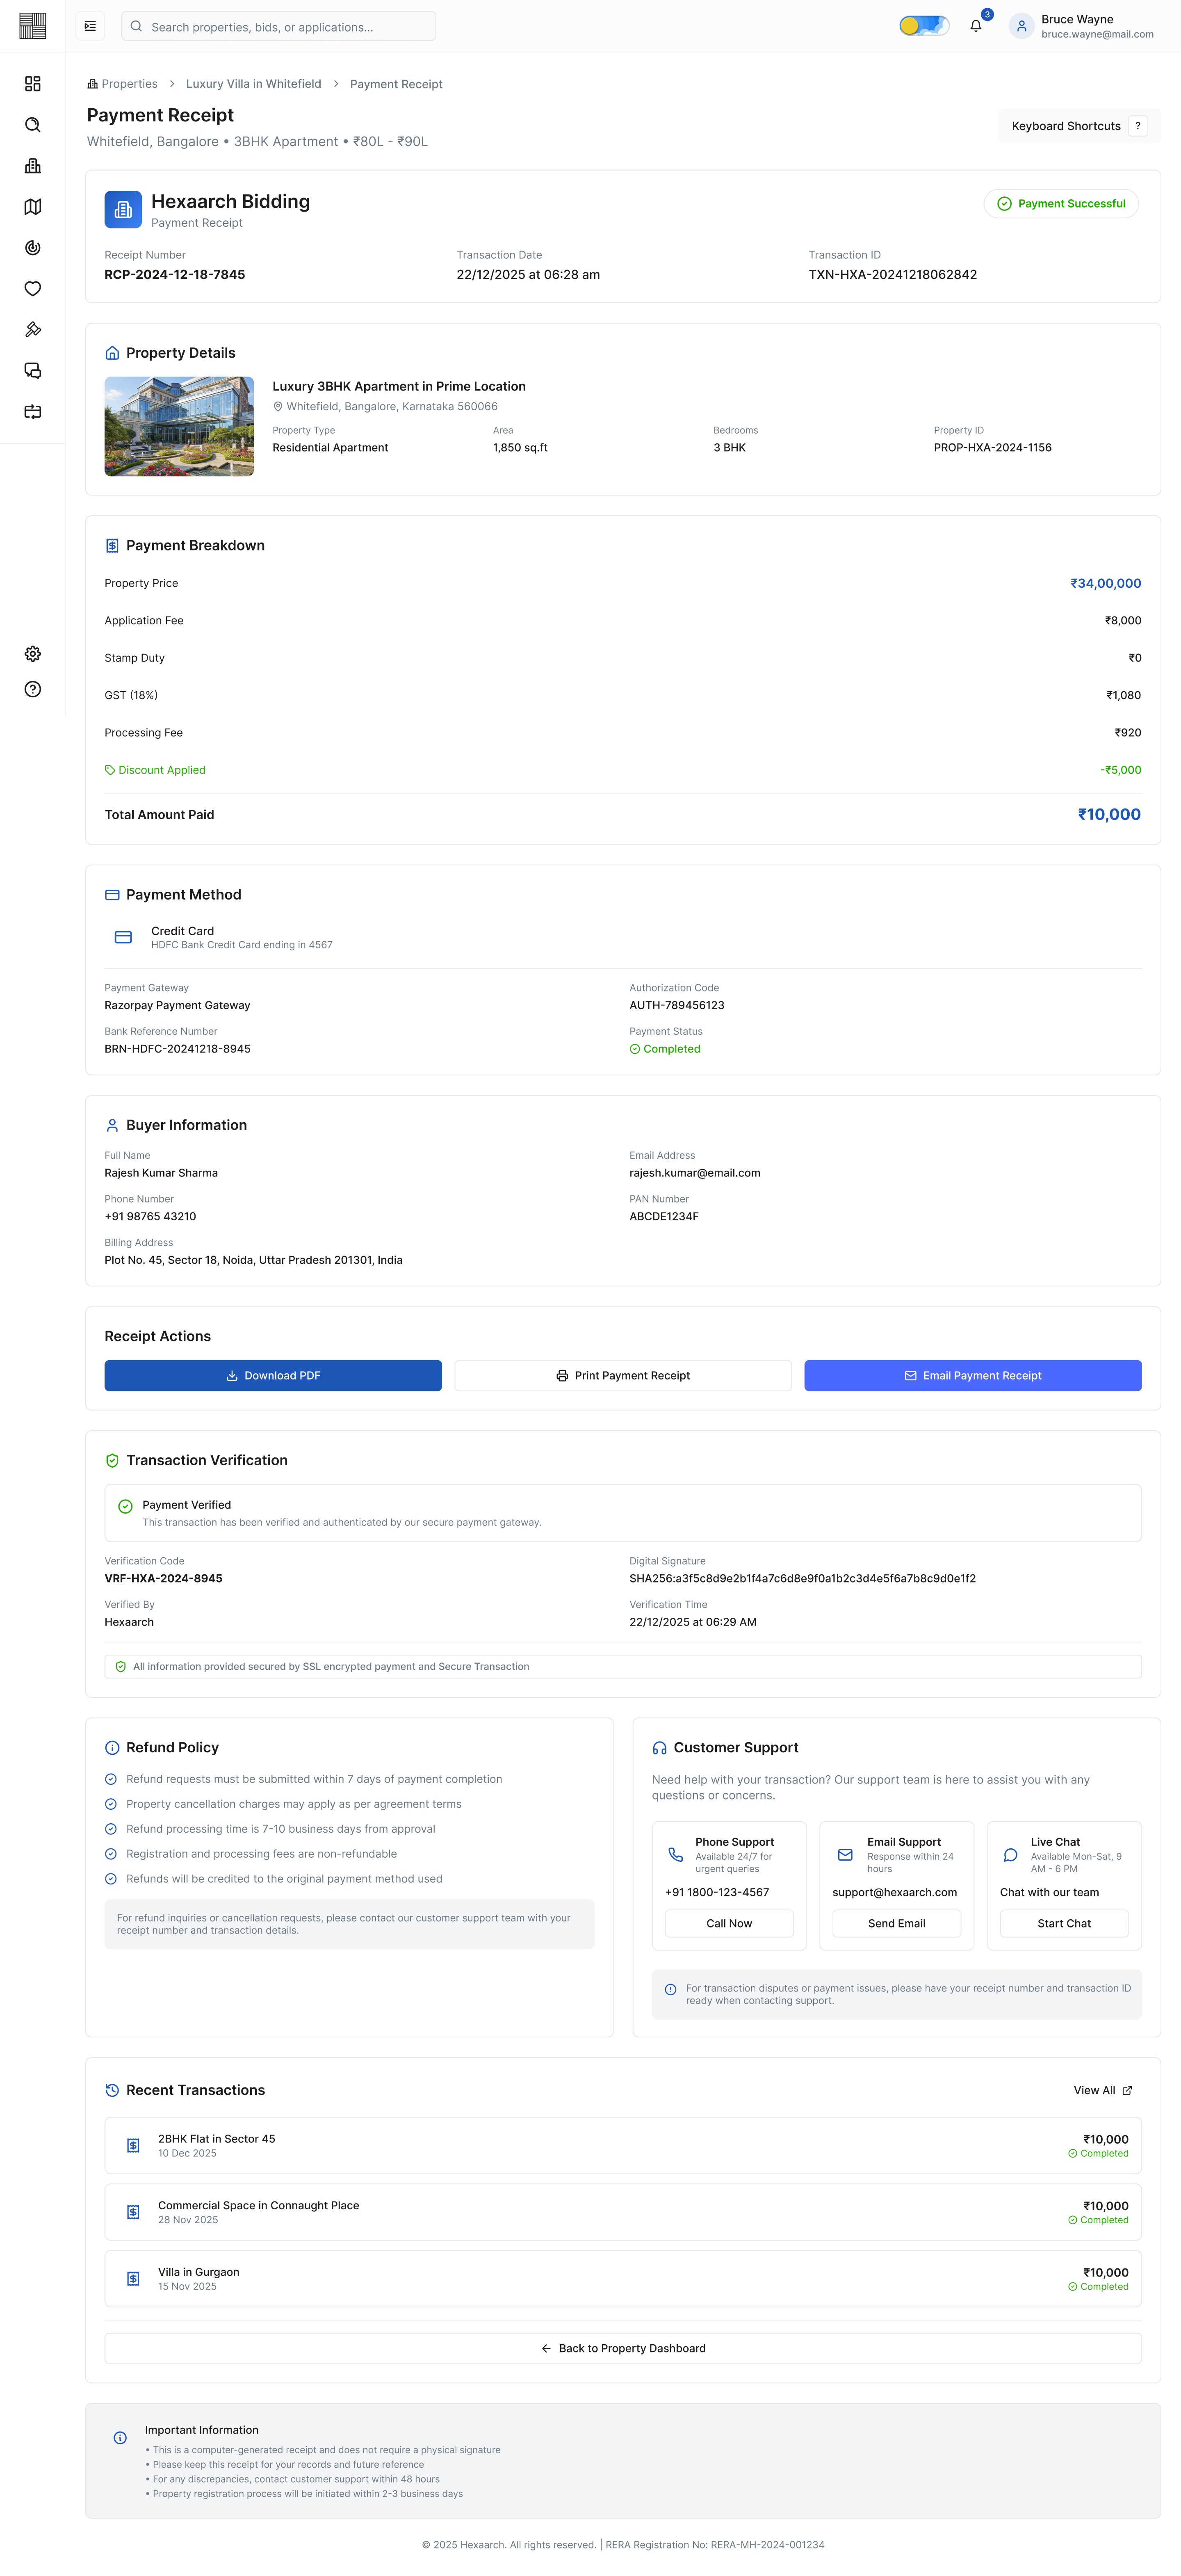Click the Buyer Information person icon
Image resolution: width=1181 pixels, height=2576 pixels.
pyautogui.click(x=112, y=1125)
